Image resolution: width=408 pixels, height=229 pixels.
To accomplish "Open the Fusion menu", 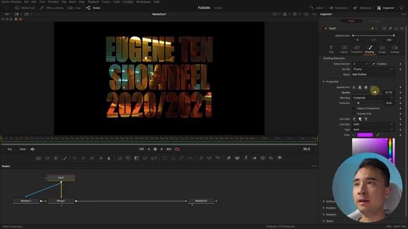I will [106, 1].
